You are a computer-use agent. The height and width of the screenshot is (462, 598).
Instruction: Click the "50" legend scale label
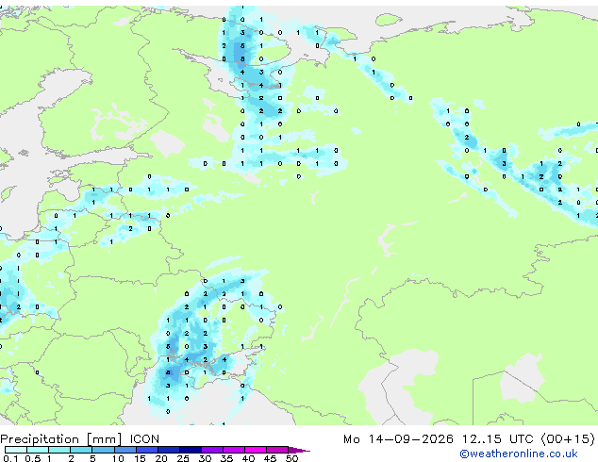coord(291,458)
